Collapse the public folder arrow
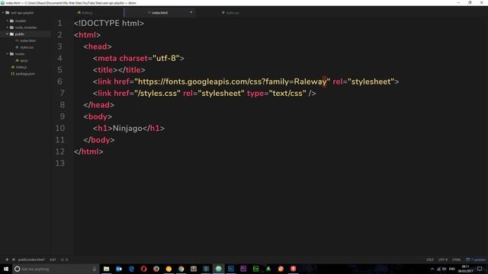Viewport: 488px width, 274px height. coord(8,33)
